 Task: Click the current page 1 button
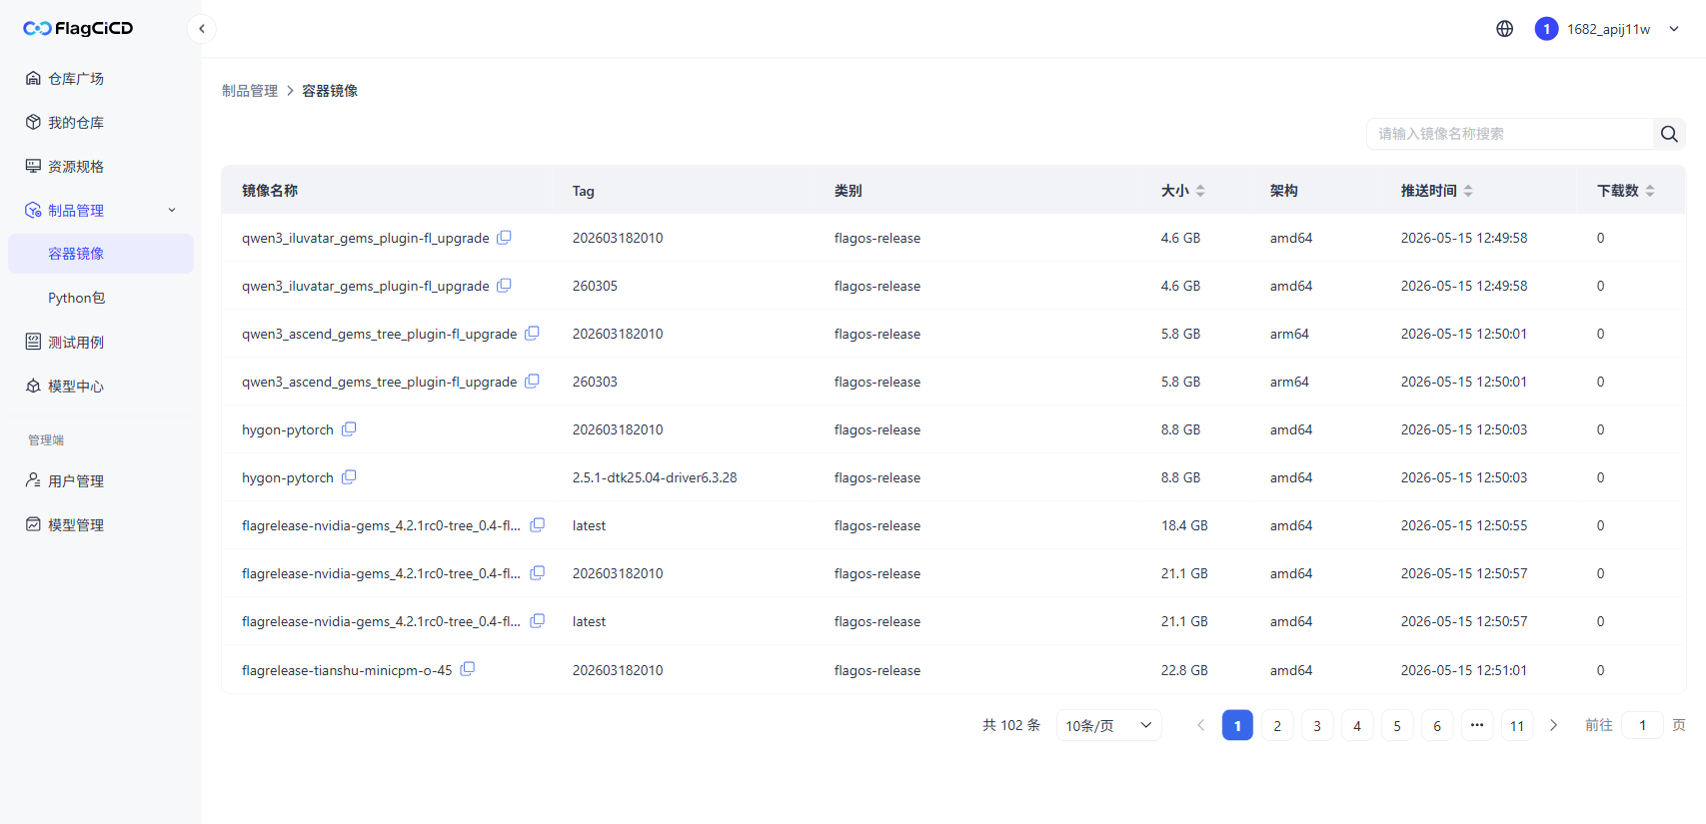tap(1237, 725)
